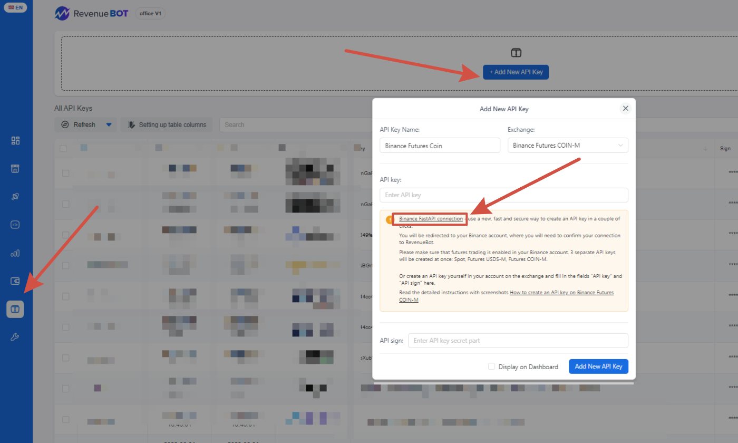Click the RevenueBOT logo
Viewport: 738px width, 443px height.
pyautogui.click(x=91, y=13)
